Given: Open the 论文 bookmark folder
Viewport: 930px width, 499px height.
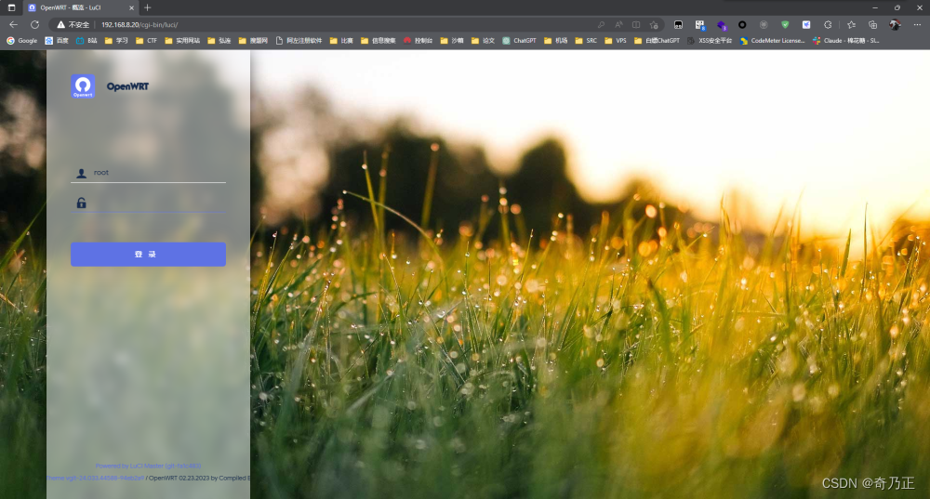Looking at the screenshot, I should pyautogui.click(x=483, y=41).
